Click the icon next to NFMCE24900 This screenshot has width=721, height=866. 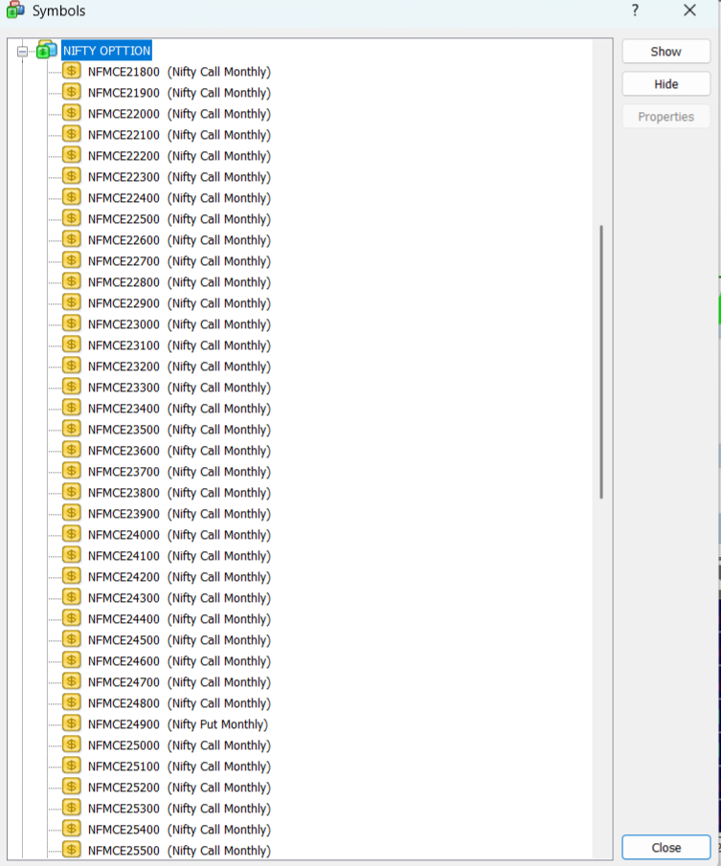click(72, 723)
